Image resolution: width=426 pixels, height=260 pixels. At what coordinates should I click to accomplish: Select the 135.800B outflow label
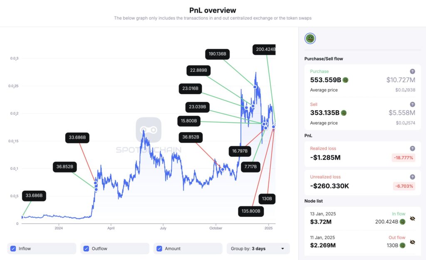point(251,211)
